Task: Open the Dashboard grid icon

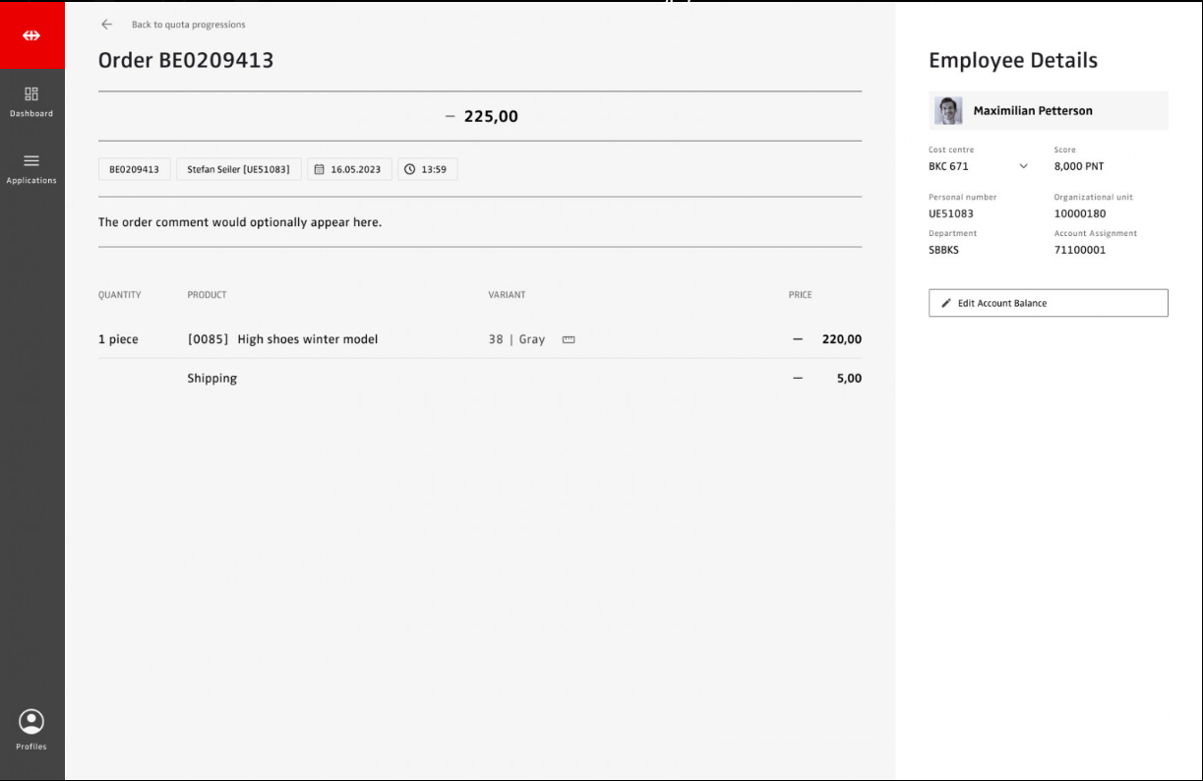Action: point(31,94)
